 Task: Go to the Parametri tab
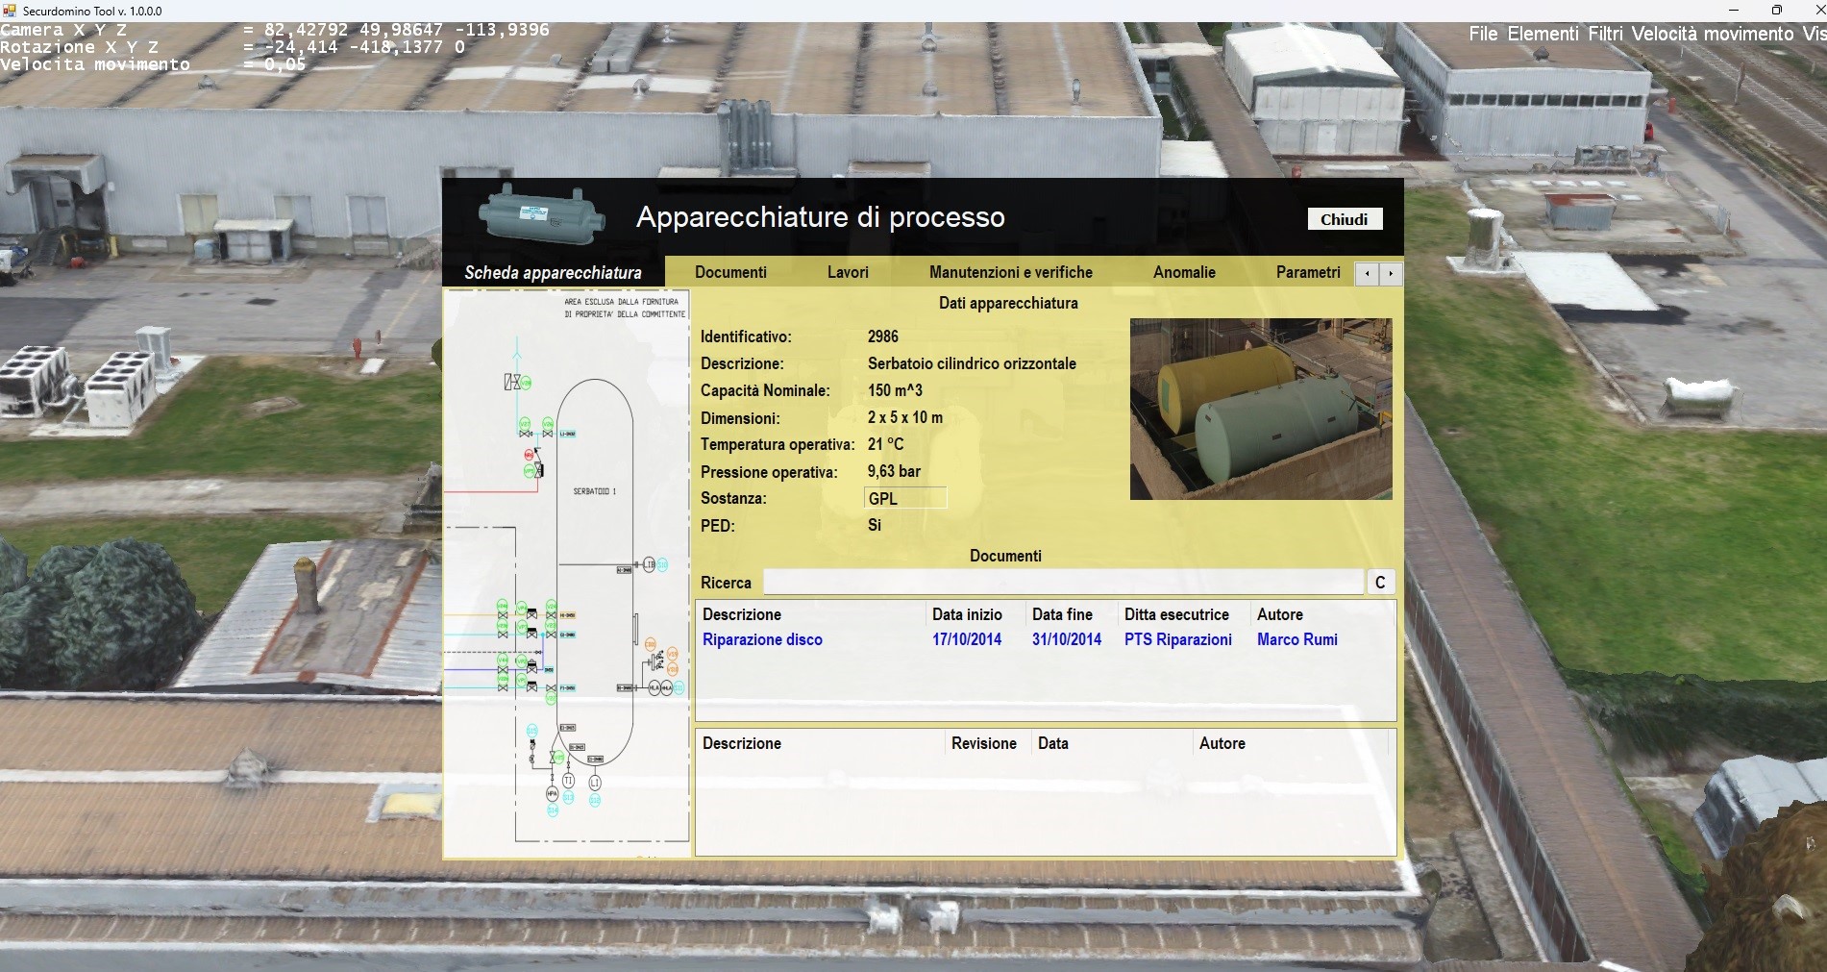click(x=1307, y=272)
